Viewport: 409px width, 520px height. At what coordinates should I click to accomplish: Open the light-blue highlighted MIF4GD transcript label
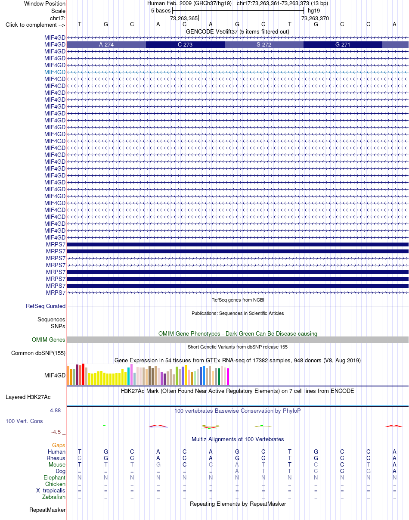point(55,72)
